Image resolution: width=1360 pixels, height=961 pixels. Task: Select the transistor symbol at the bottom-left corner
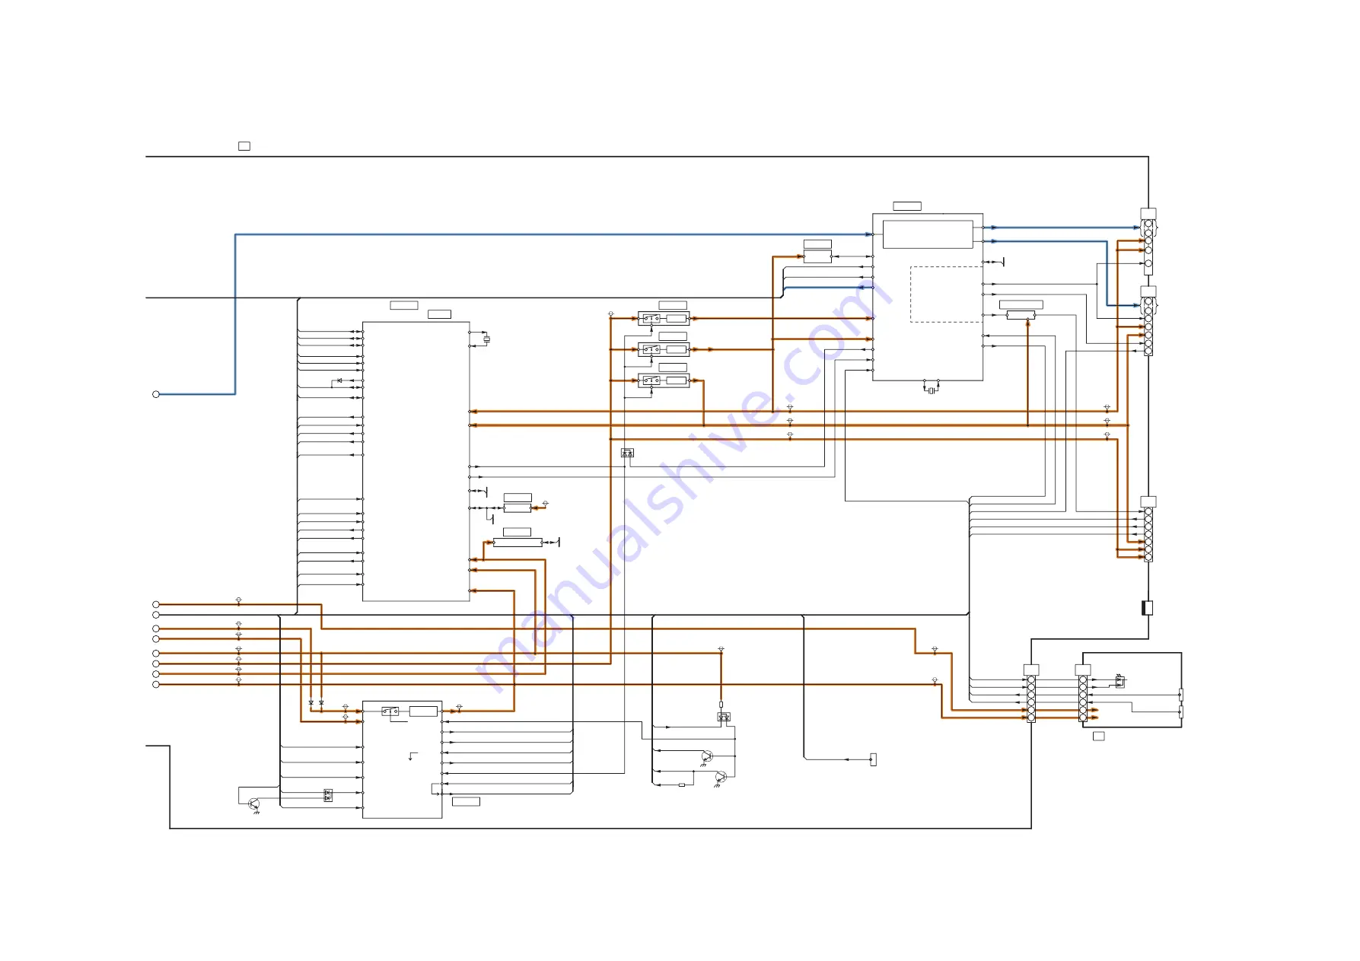click(254, 804)
